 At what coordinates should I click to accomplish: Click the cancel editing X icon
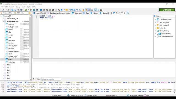pyautogui.click(x=59, y=10)
